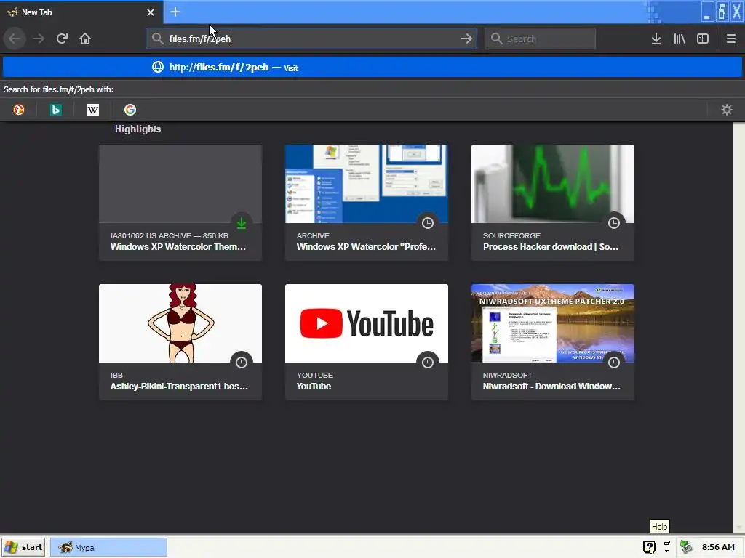Viewport: 745px width, 558px height.
Task: Open Process Hacker SourceForge tile
Action: tap(553, 203)
